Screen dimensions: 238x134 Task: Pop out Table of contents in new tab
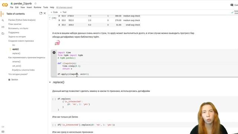tap(41, 13)
